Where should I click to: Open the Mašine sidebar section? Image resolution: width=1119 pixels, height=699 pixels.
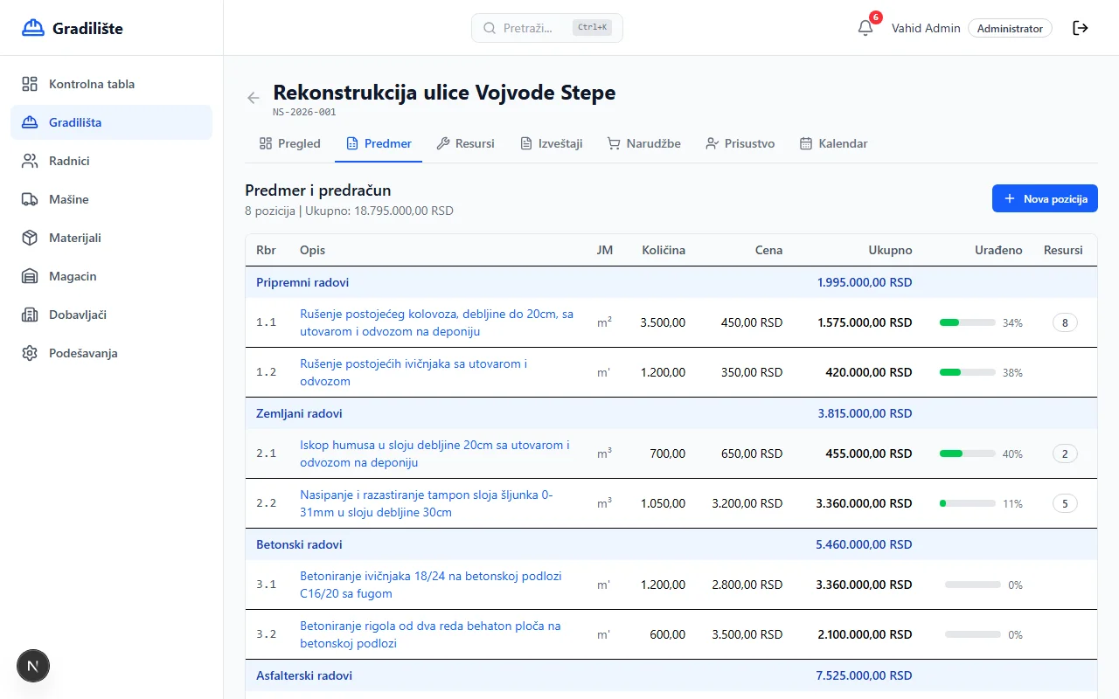pos(70,199)
